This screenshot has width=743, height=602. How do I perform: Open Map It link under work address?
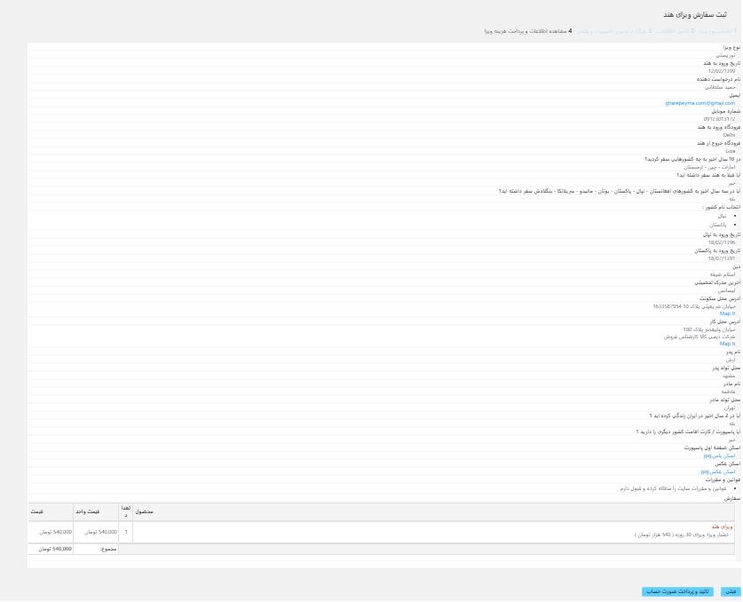click(727, 345)
